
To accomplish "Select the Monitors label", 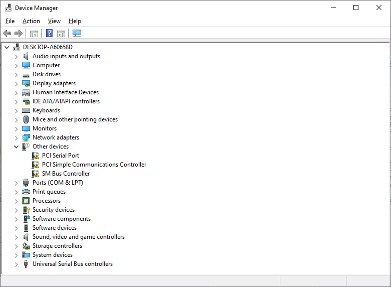I will [45, 128].
